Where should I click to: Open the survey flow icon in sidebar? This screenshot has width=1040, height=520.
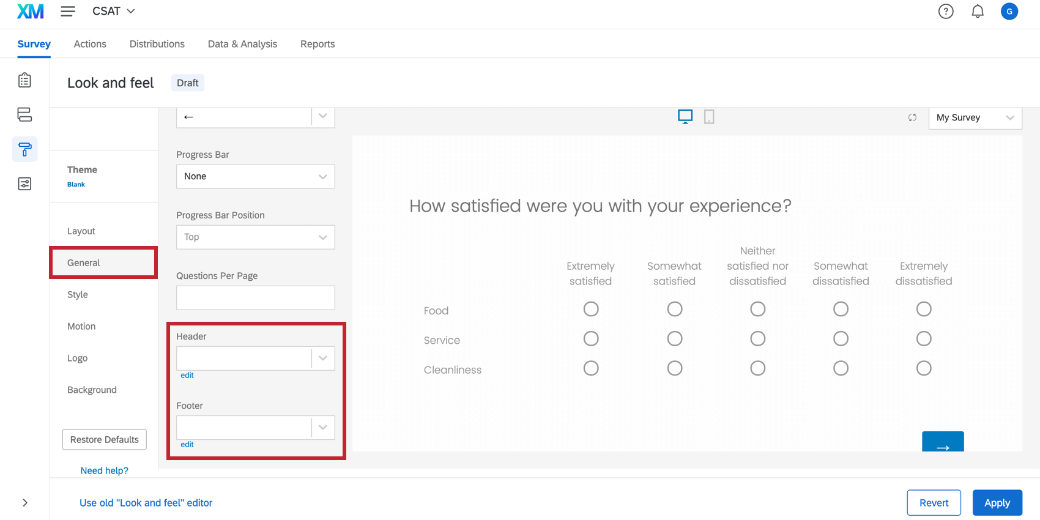coord(24,114)
